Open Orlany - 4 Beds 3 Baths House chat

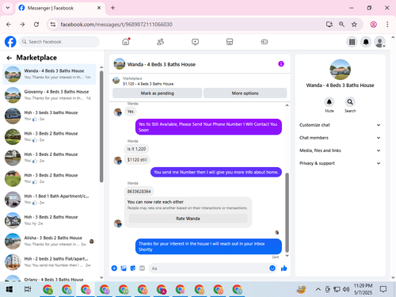point(49,279)
